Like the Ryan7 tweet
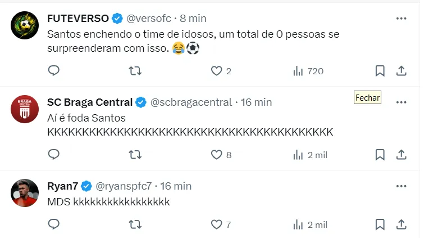The width and height of the screenshot is (424, 238). coord(217,224)
